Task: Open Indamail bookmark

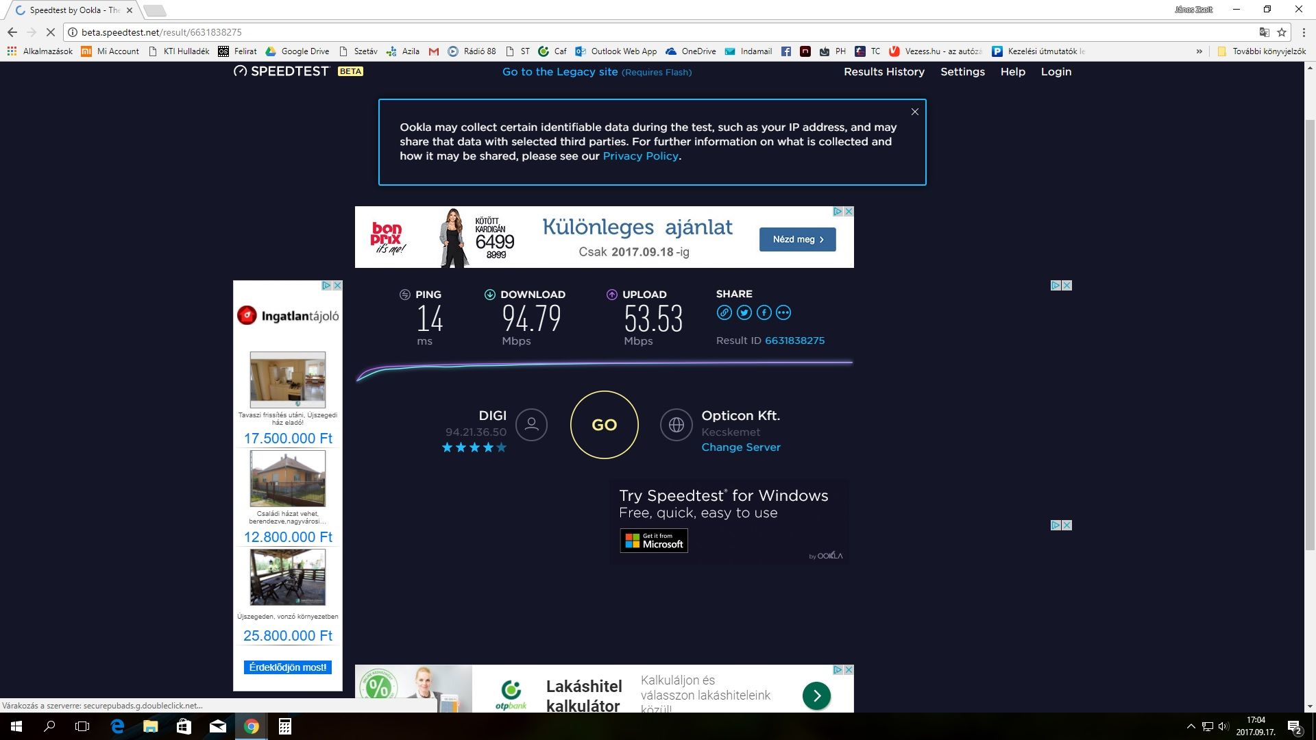Action: click(748, 51)
